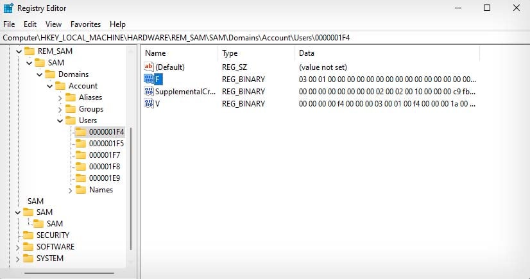The width and height of the screenshot is (530, 279).
Task: Click data cell starting '00 00 00 00 f4'
Action: [388, 103]
